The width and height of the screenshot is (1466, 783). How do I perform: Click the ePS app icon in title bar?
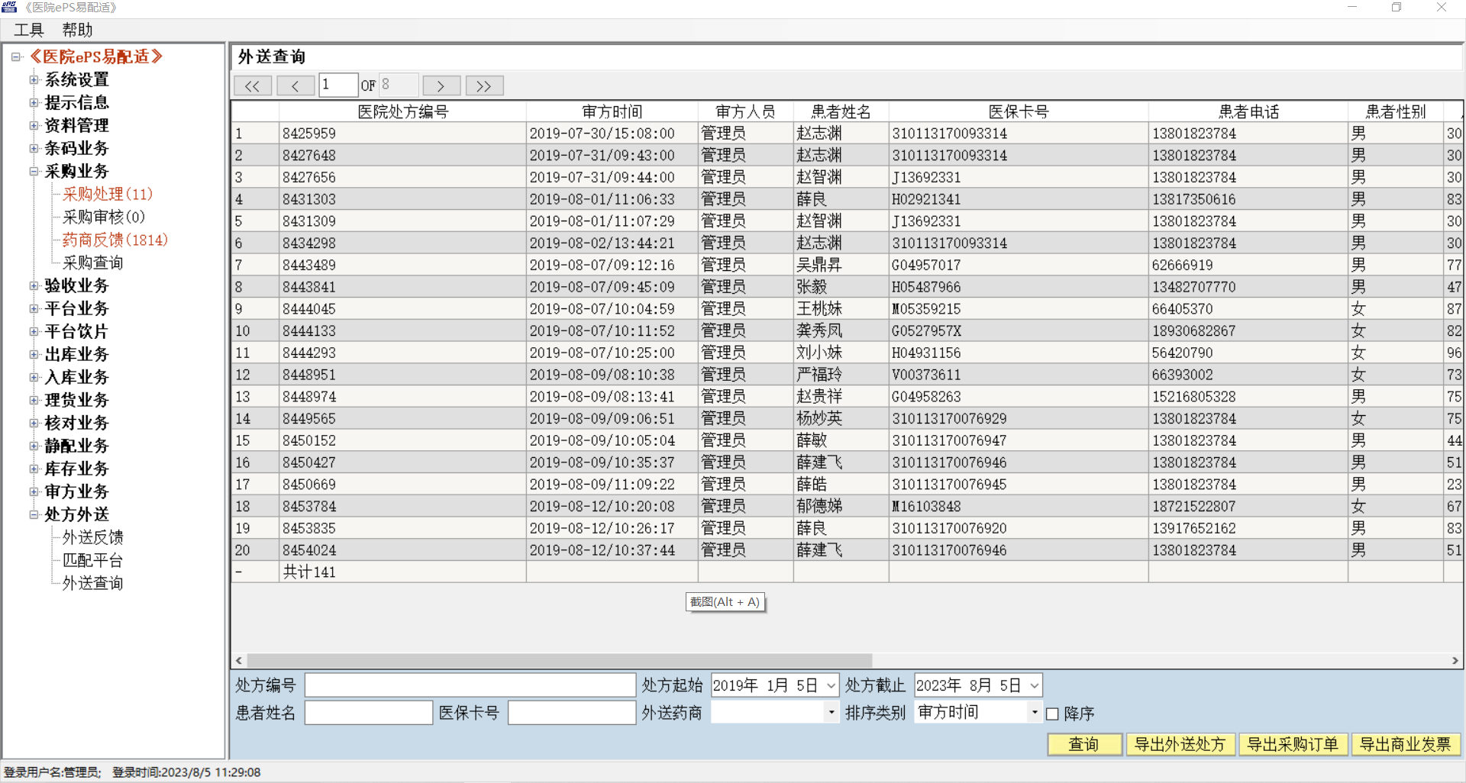[x=9, y=8]
